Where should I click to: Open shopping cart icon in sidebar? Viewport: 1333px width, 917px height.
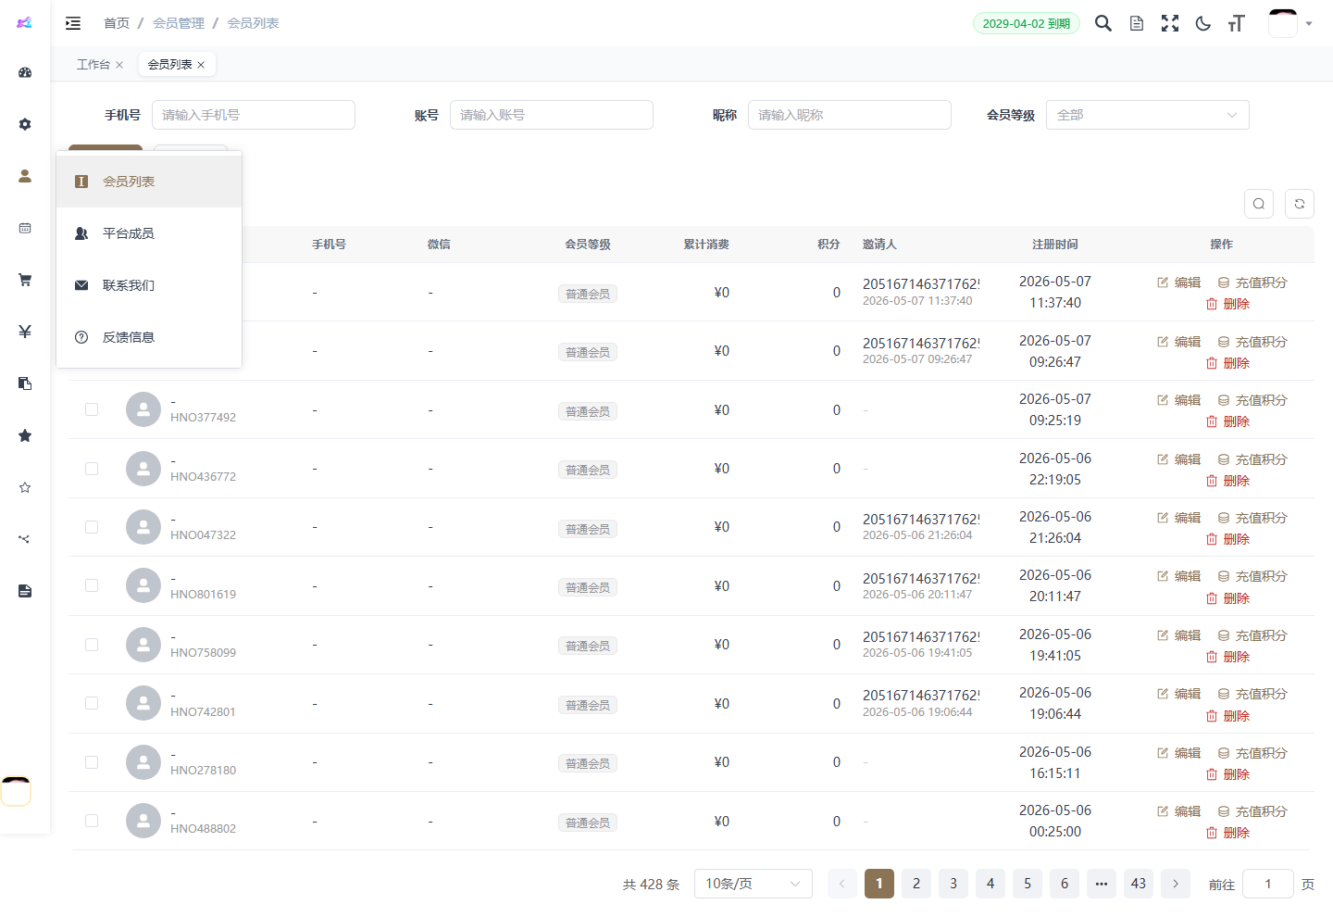(x=25, y=280)
